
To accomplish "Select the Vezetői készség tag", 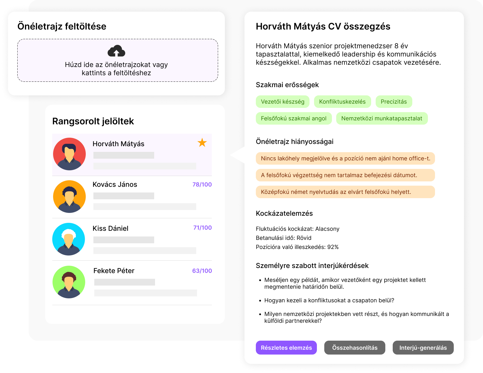I will point(283,102).
